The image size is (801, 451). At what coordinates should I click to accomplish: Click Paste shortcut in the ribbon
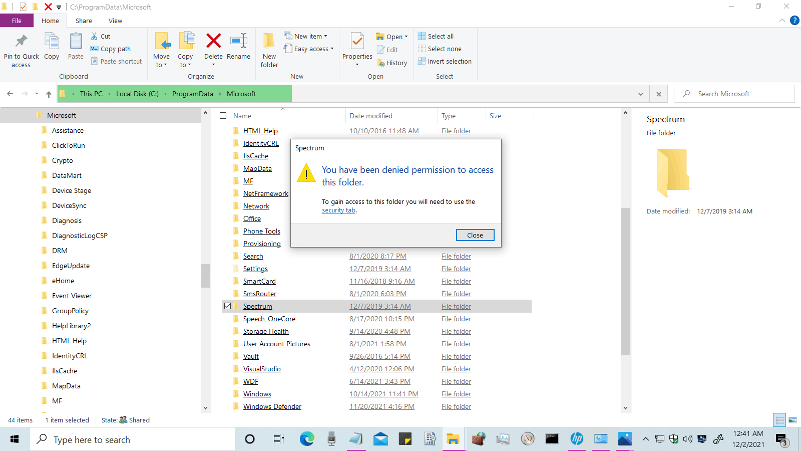coord(117,61)
